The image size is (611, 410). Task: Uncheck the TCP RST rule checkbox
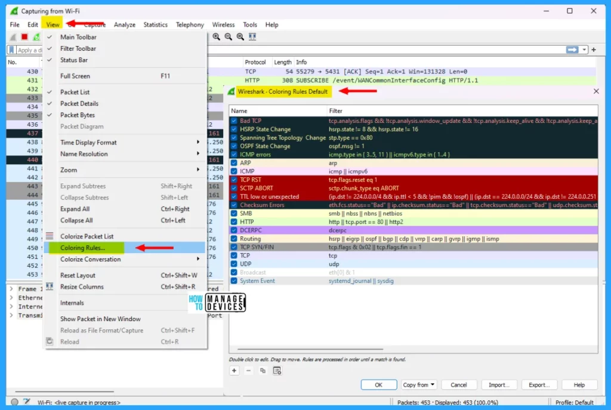coord(234,180)
